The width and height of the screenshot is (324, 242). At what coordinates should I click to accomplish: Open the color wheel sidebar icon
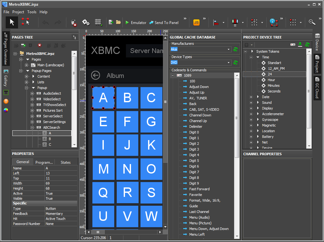(x=6, y=110)
